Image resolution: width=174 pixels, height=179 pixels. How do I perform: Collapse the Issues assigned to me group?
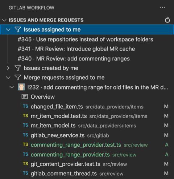point(8,29)
